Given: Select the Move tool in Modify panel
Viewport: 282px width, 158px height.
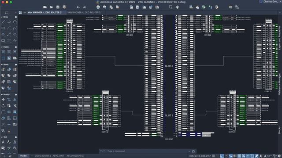Looking at the screenshot, I should (3, 100).
